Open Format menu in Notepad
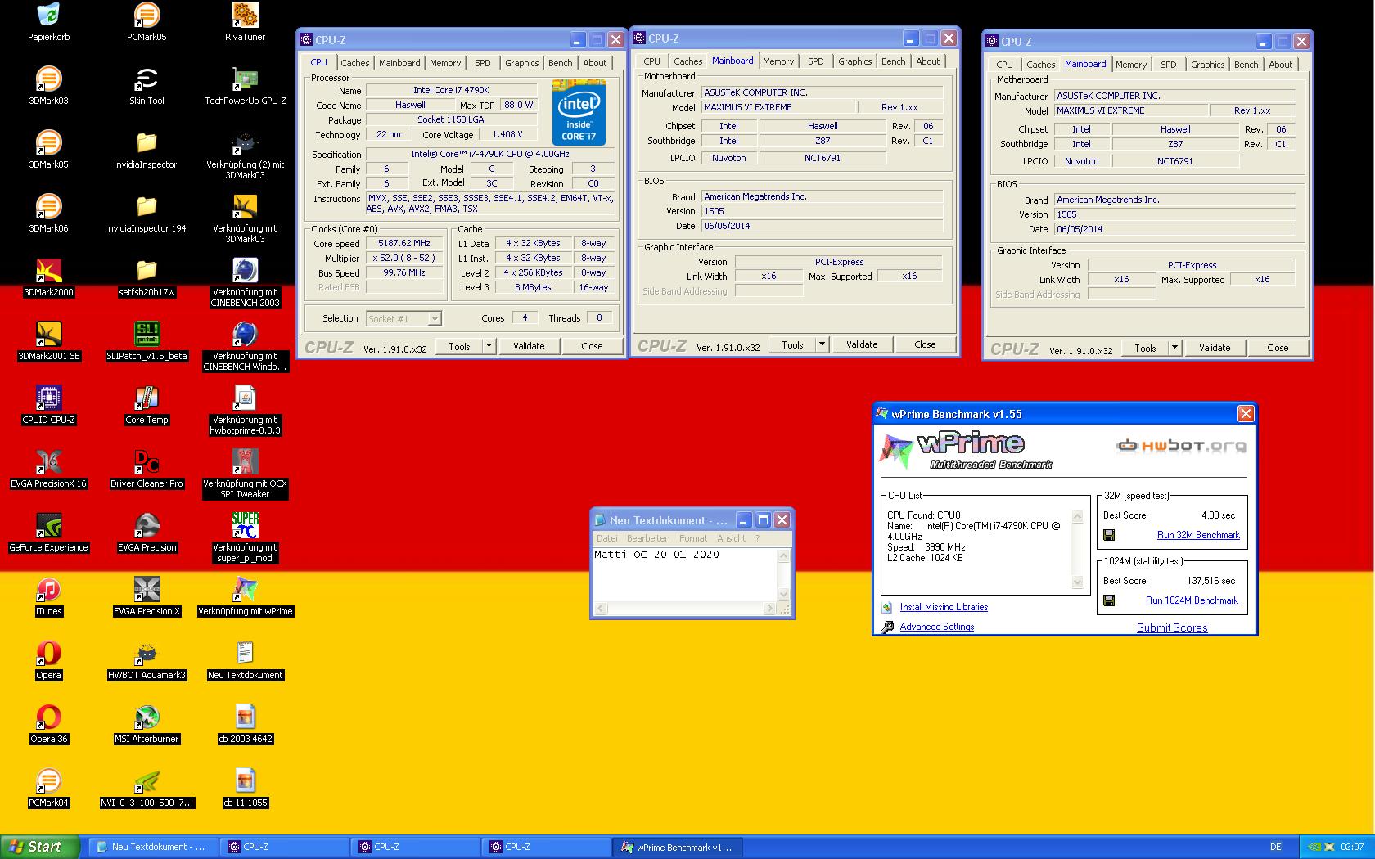Screen dimensions: 1375x859 [693, 538]
